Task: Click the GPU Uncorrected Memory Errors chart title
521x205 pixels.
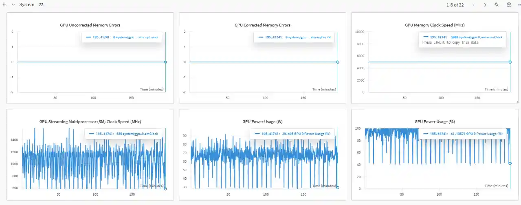Action: 90,25
